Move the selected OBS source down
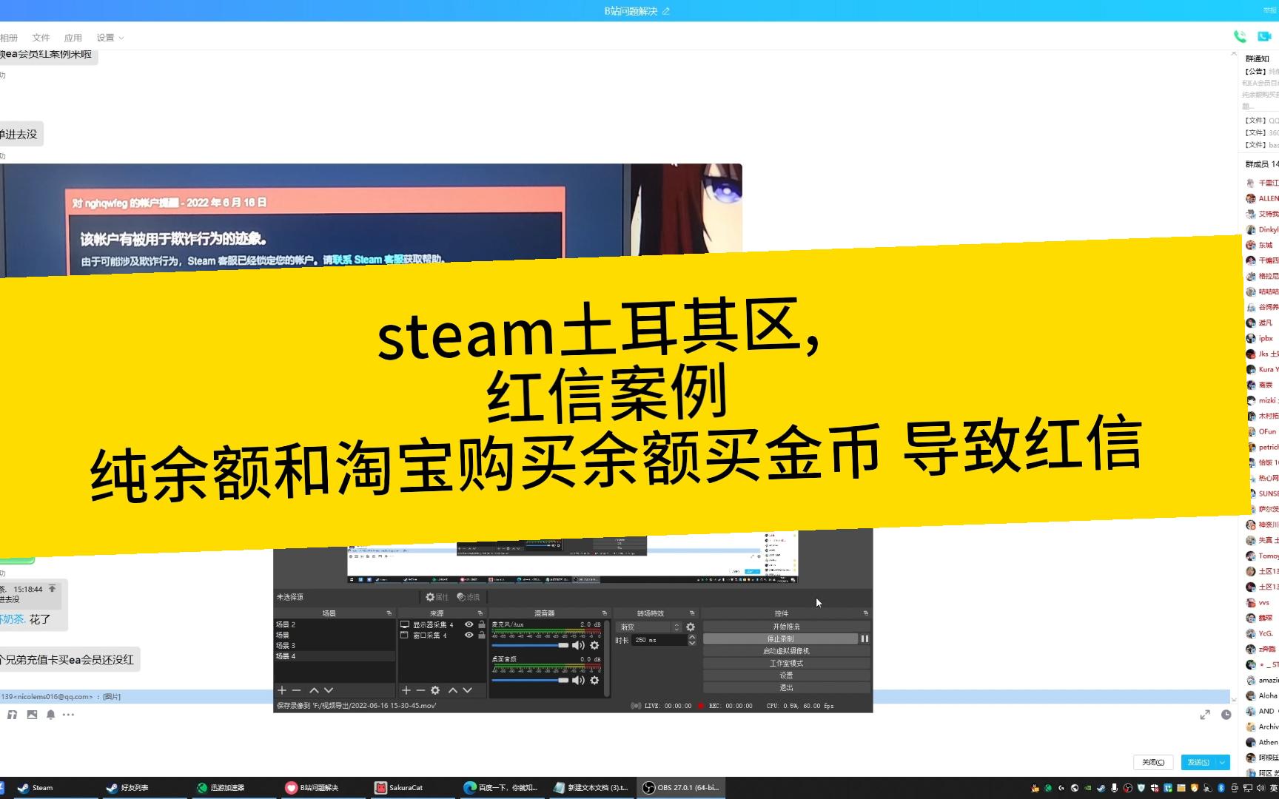This screenshot has height=799, width=1279. pos(467,690)
